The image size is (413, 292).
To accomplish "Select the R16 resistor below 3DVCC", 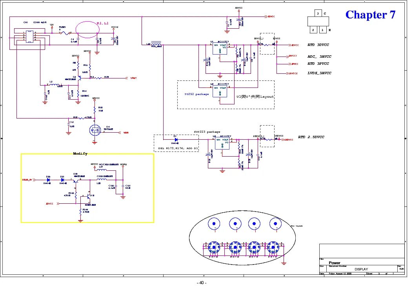I will coord(95,109).
